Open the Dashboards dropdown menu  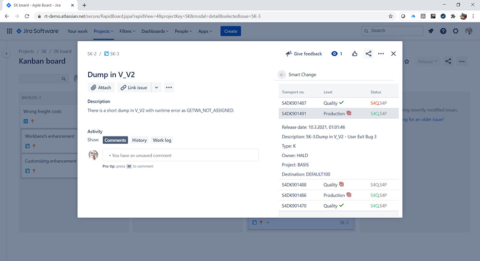[x=155, y=31]
